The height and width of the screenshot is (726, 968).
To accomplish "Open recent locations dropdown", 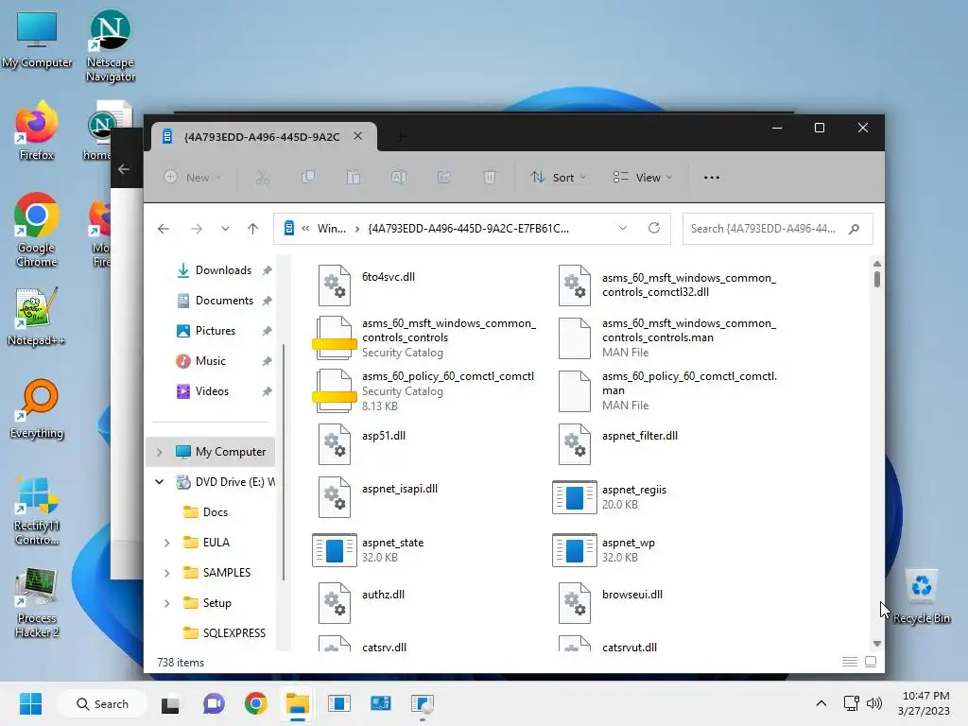I will [225, 229].
